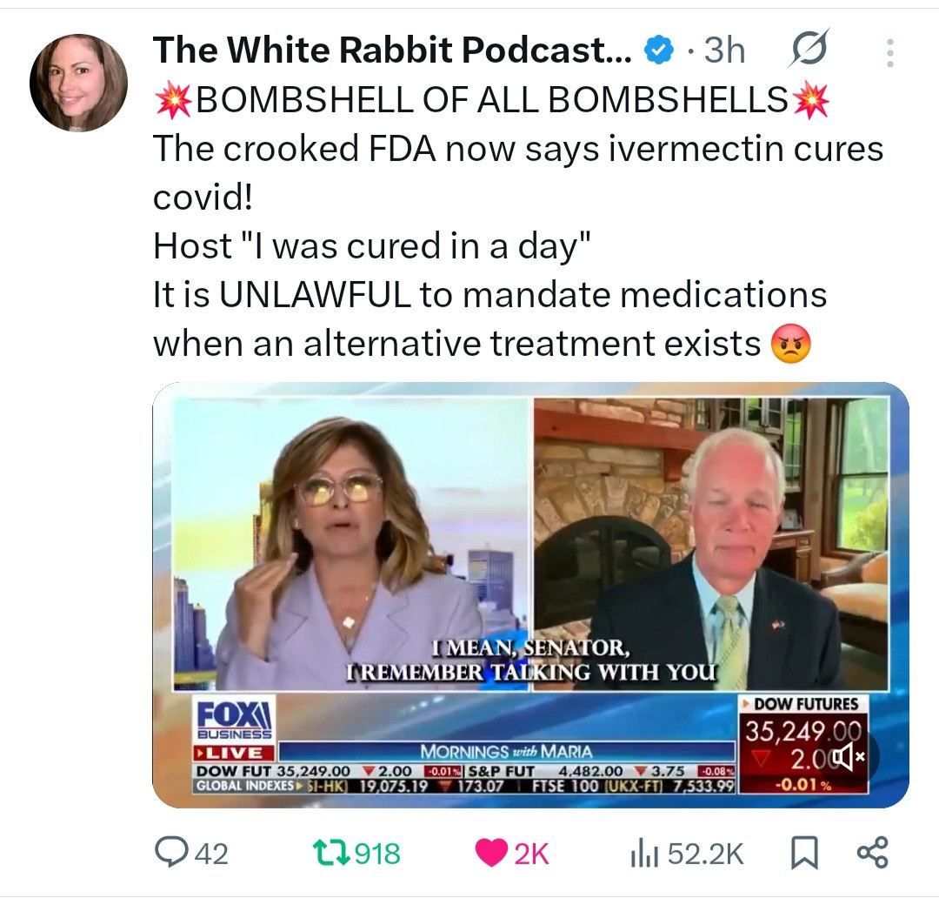The height and width of the screenshot is (905, 939).
Task: Open the profile avatar photo
Action: [x=78, y=83]
